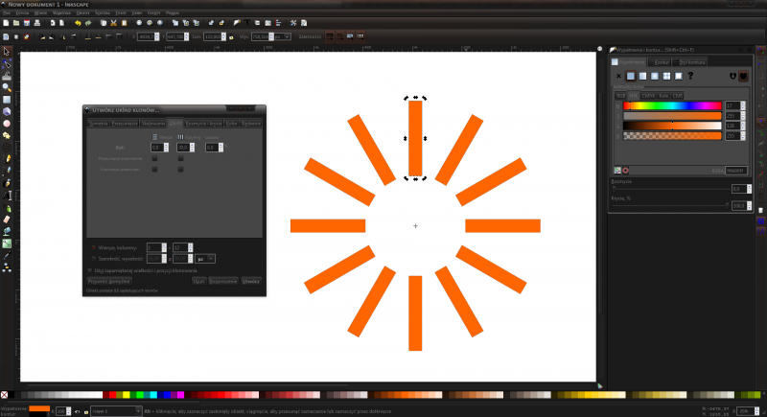Click the Cut scissors icon
Image resolution: width=767 pixels, height=417 pixels.
(113, 22)
